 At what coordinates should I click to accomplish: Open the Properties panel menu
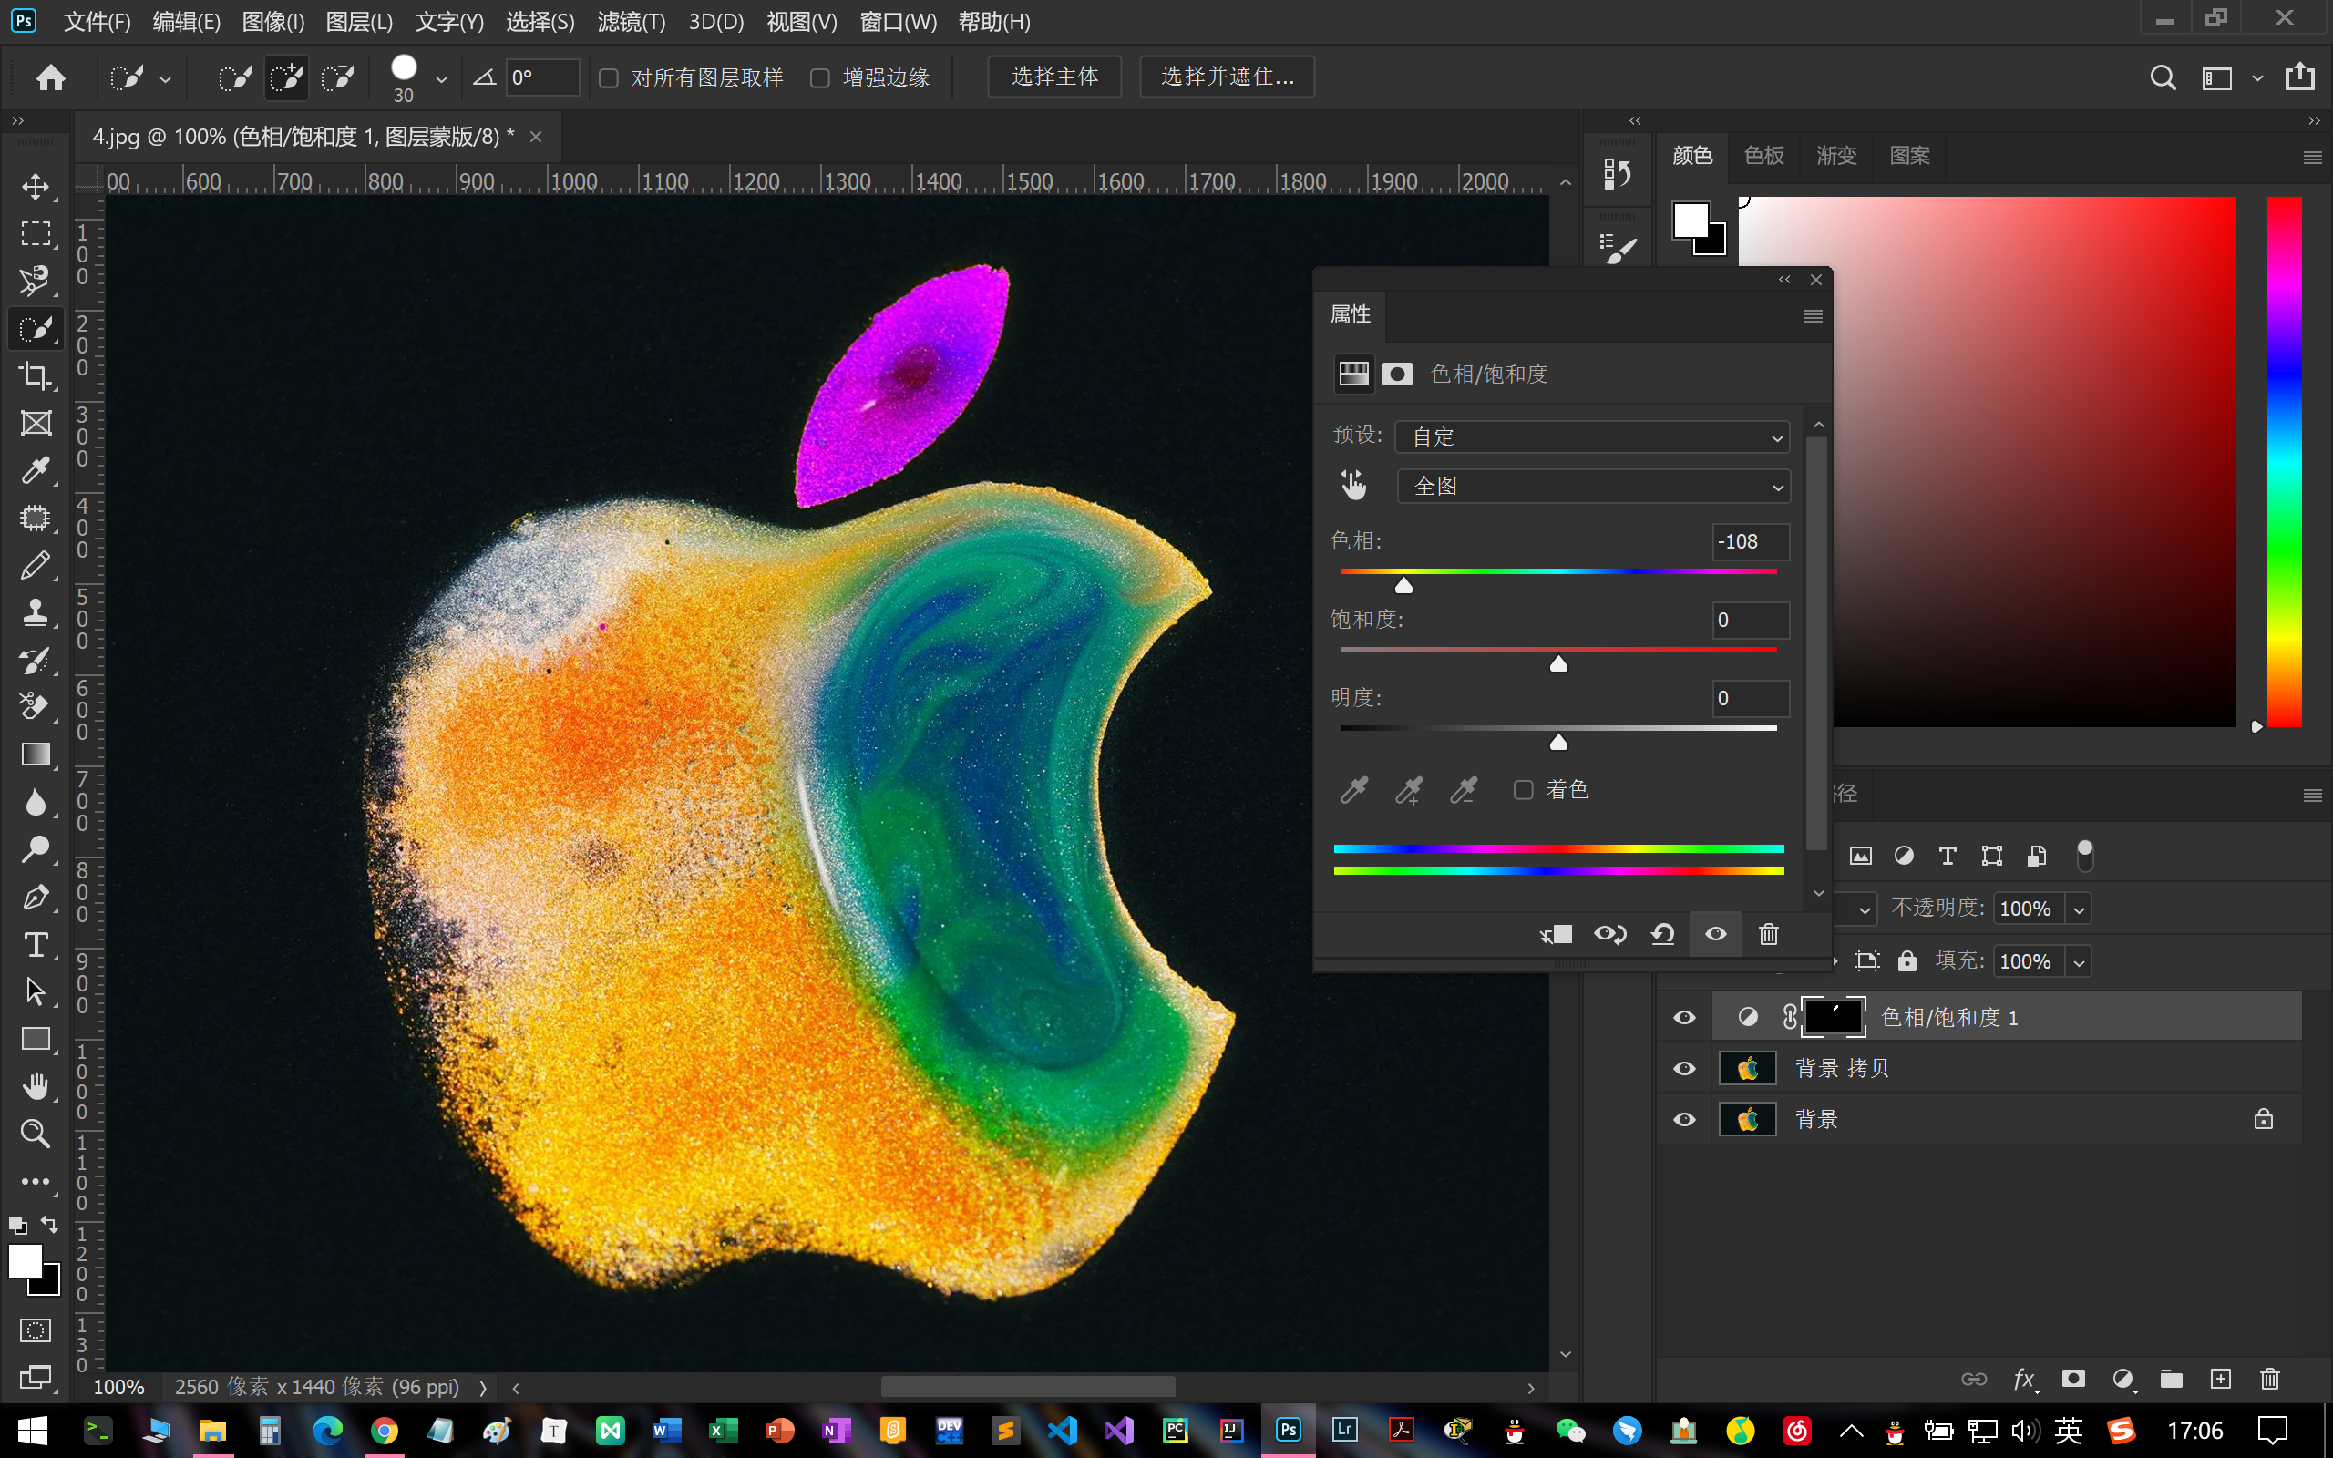(x=1813, y=316)
